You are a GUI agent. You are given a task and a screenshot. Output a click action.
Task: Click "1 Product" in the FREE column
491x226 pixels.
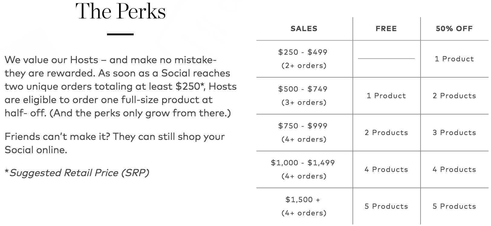tap(386, 96)
